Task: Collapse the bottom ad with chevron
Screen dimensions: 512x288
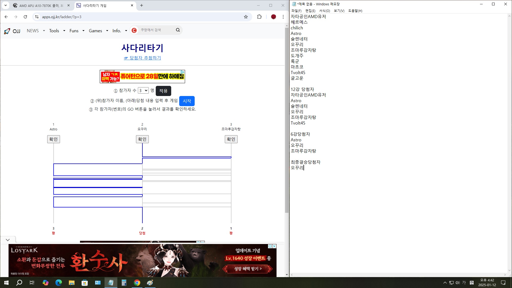Action: click(8, 240)
